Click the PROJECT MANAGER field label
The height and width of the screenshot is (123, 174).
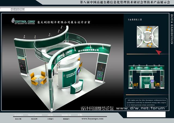coord(35,115)
